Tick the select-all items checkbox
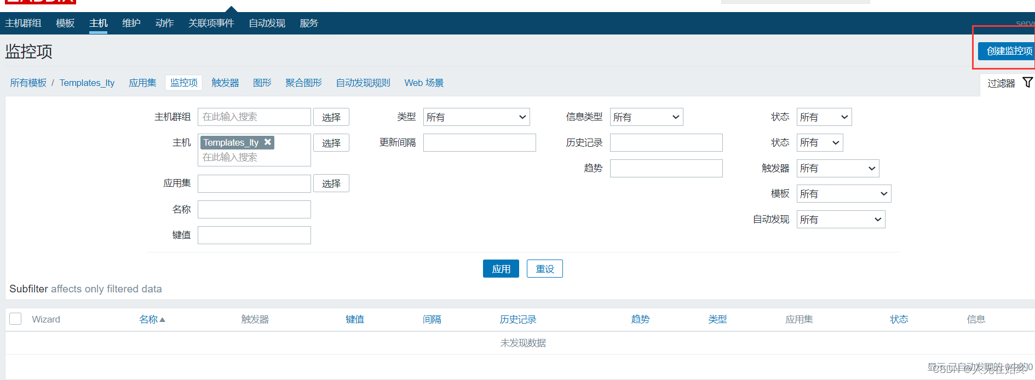Viewport: 1035px width, 380px height. [x=15, y=319]
